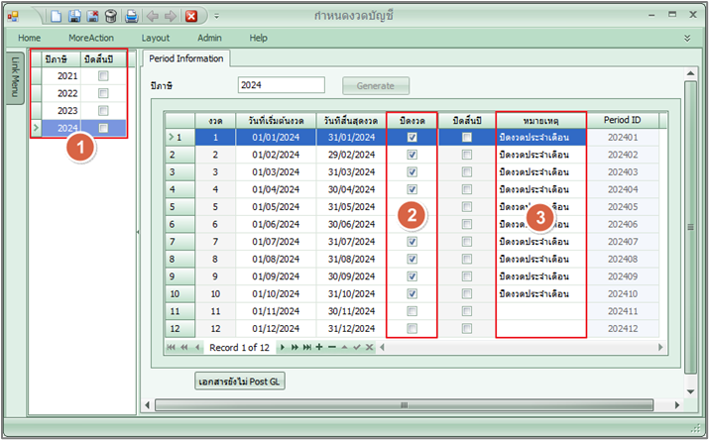Check ปิดงวด checkbox for period 11
Image resolution: width=709 pixels, height=440 pixels.
(412, 311)
